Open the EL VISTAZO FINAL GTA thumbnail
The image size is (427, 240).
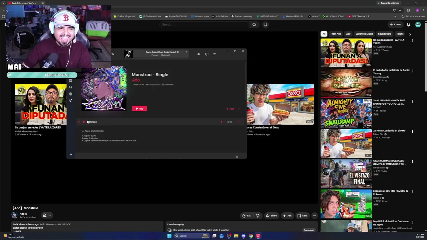coord(346,173)
